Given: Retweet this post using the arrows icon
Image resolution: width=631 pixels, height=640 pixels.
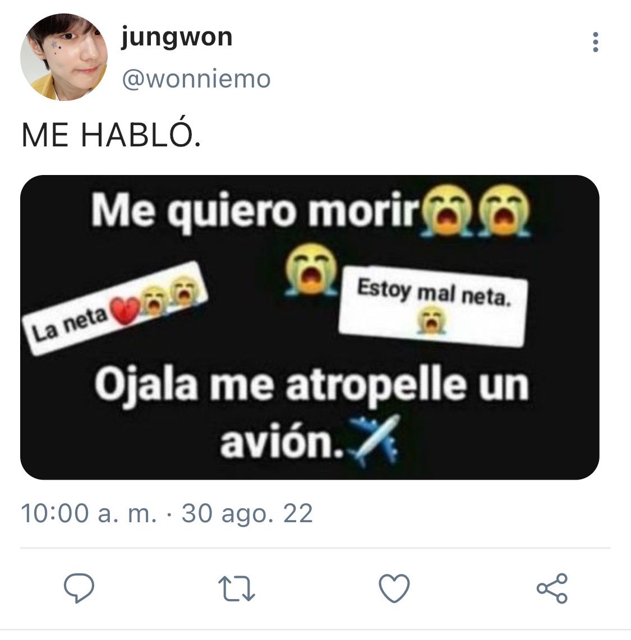Looking at the screenshot, I should pyautogui.click(x=237, y=588).
